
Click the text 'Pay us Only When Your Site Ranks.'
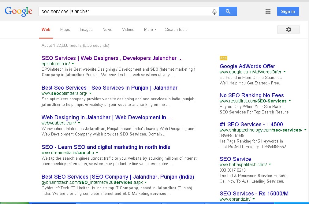tap(252, 107)
